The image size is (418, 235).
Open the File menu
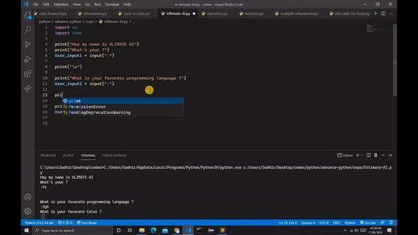tap(36, 5)
